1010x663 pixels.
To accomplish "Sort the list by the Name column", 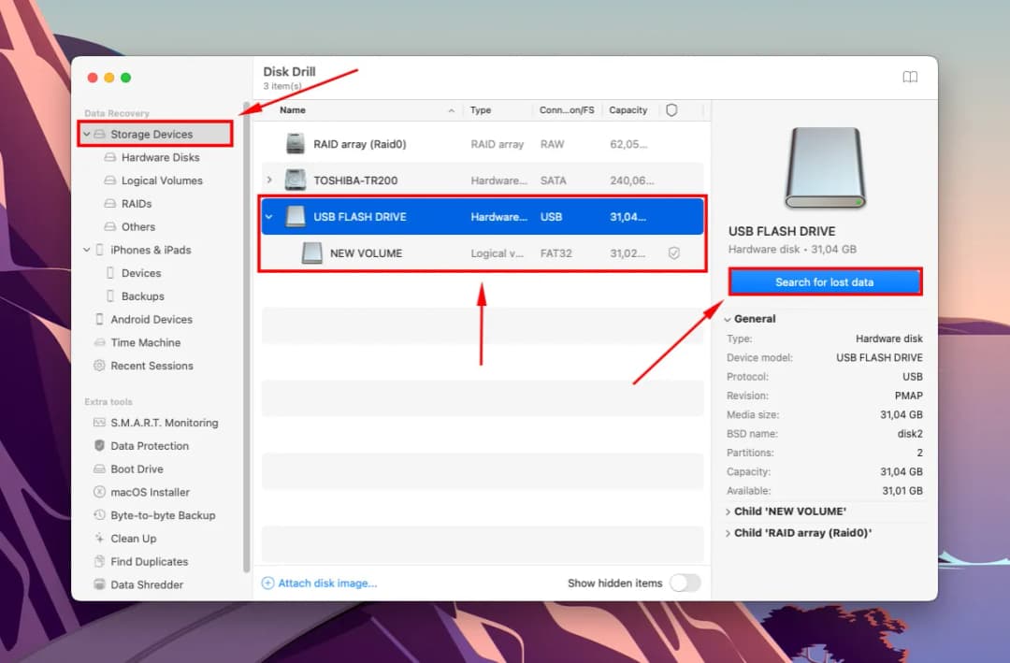I will point(293,109).
